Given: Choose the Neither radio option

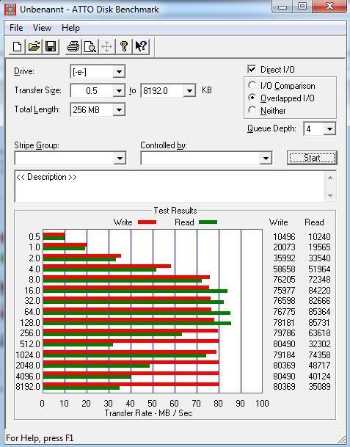Looking at the screenshot, I should (252, 110).
